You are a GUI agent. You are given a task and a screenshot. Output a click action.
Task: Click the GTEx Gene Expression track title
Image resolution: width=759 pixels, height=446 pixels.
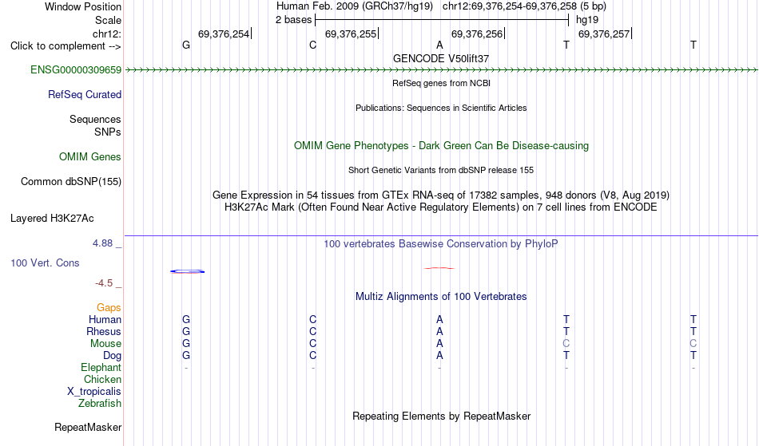(441, 195)
